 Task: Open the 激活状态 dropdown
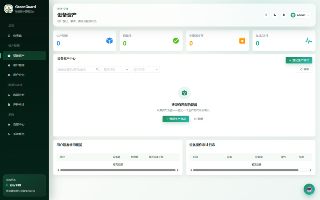[x=116, y=69]
